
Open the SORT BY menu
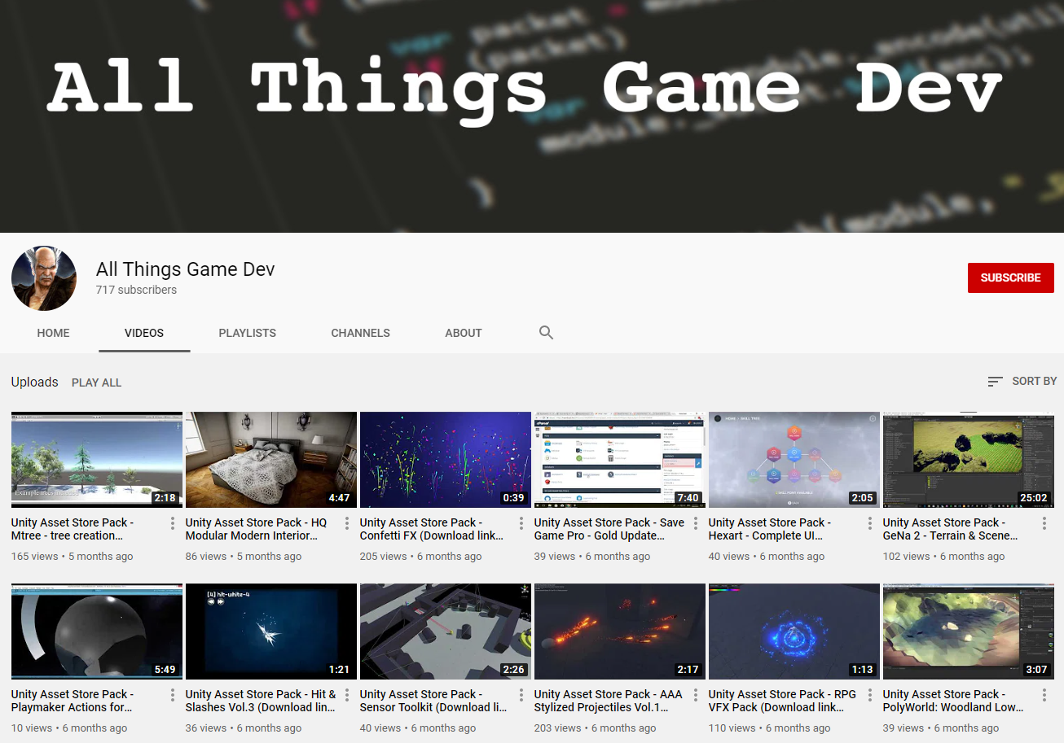pos(1022,381)
